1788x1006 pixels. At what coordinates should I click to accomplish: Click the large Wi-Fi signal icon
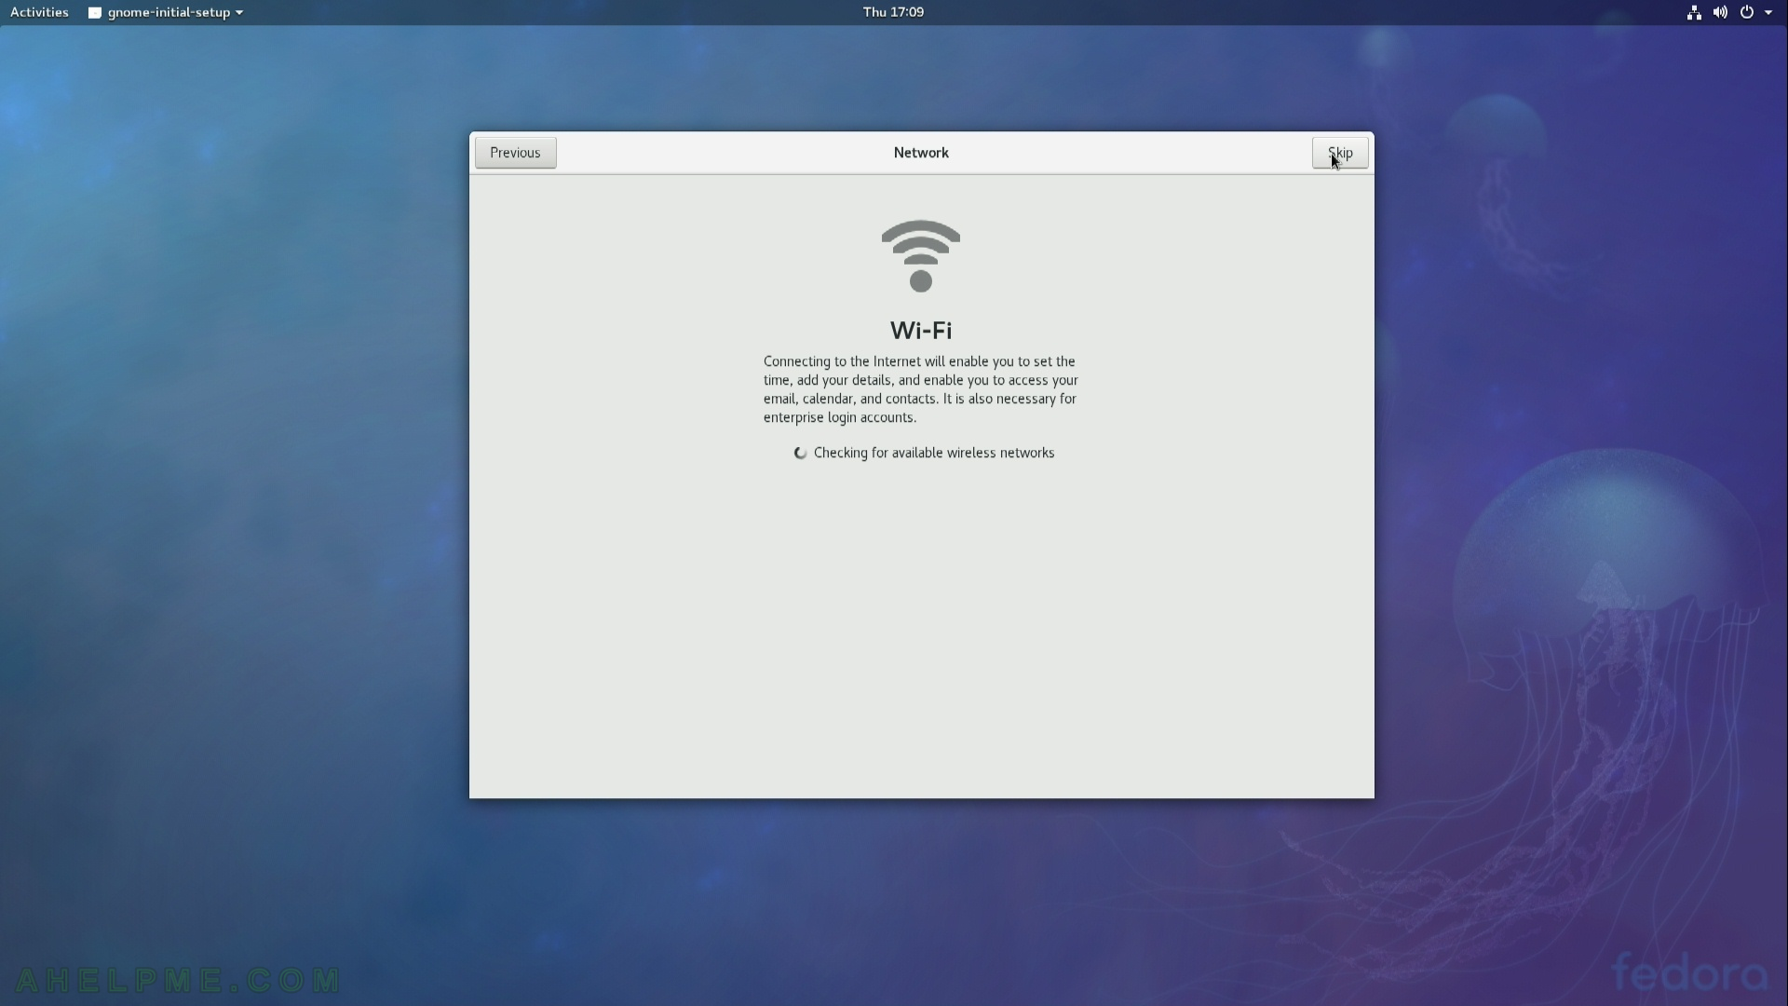pos(921,256)
